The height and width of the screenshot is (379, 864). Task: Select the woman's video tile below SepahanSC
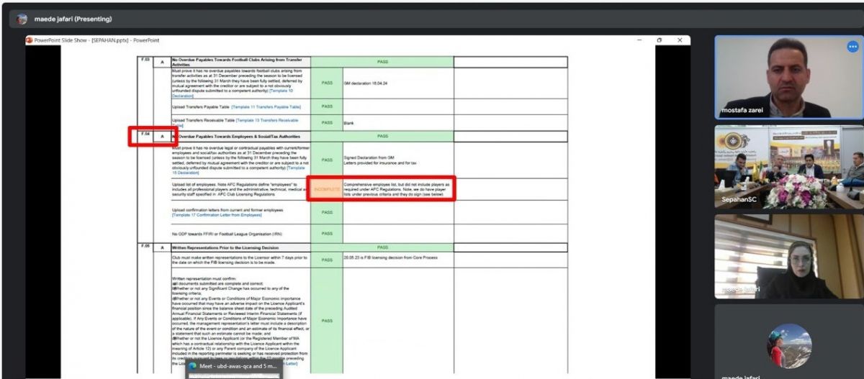pos(788,256)
